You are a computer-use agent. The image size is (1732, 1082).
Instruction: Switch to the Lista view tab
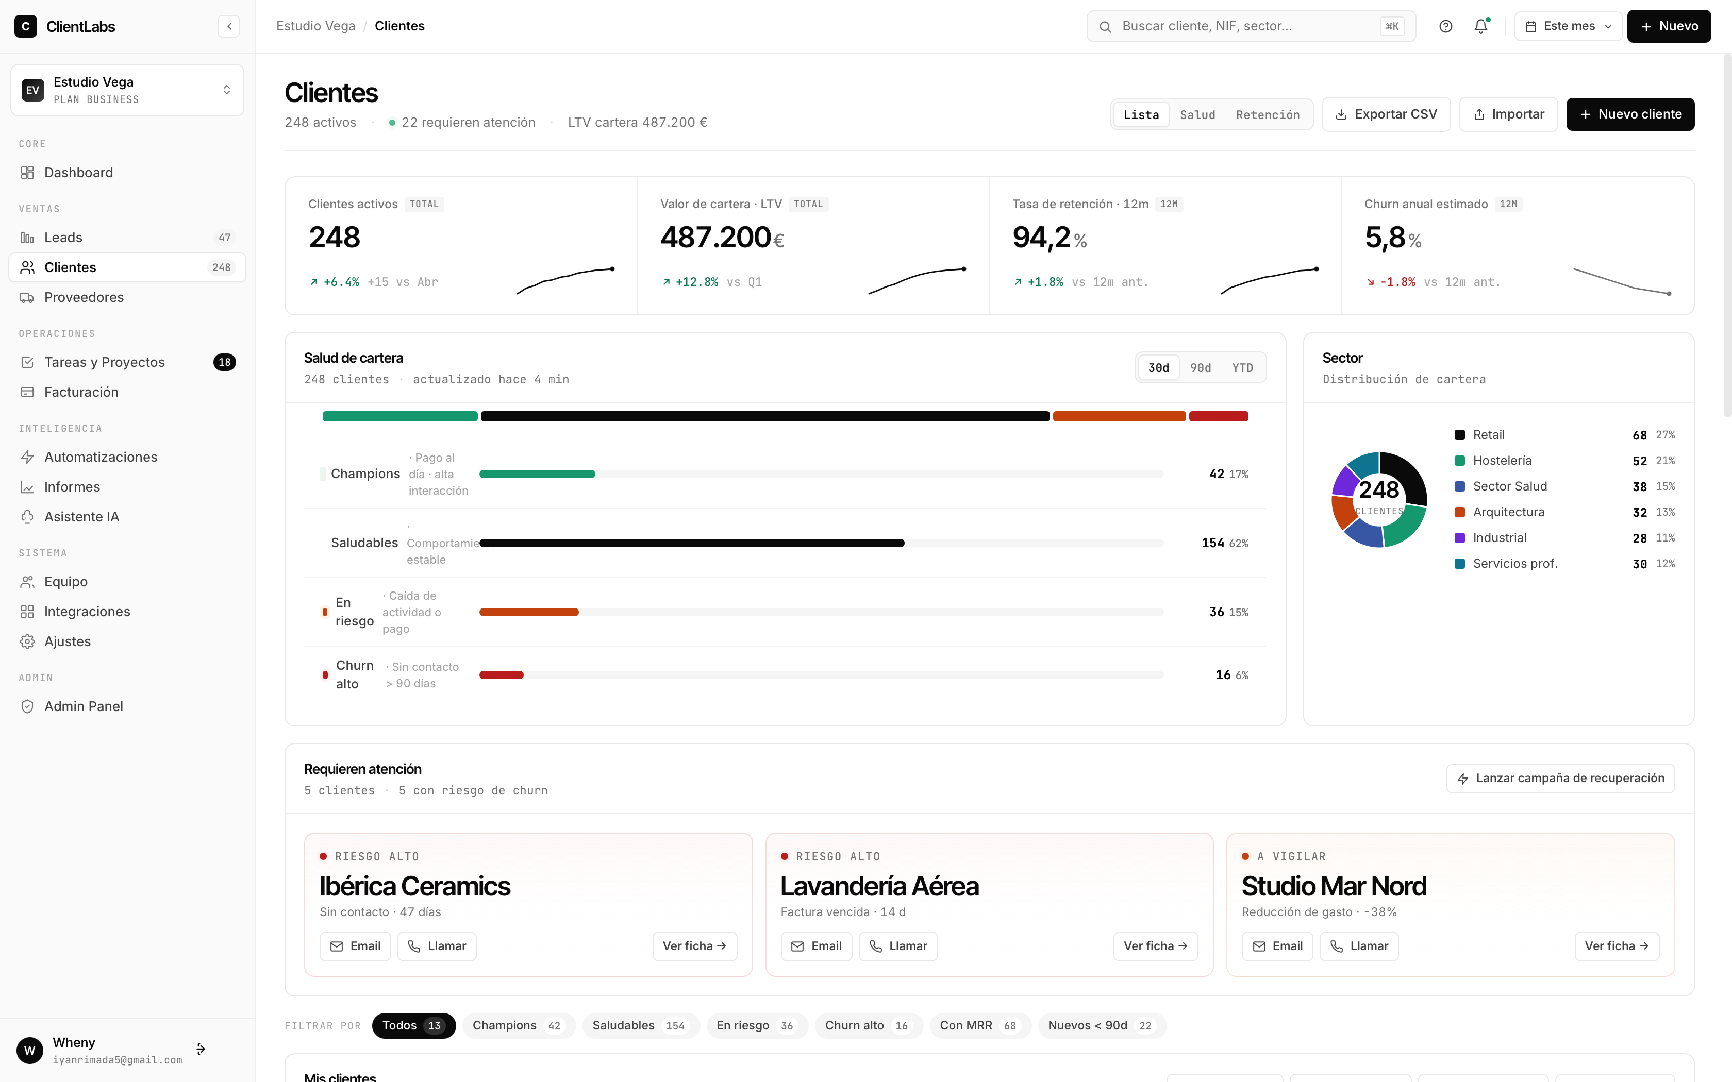point(1141,114)
